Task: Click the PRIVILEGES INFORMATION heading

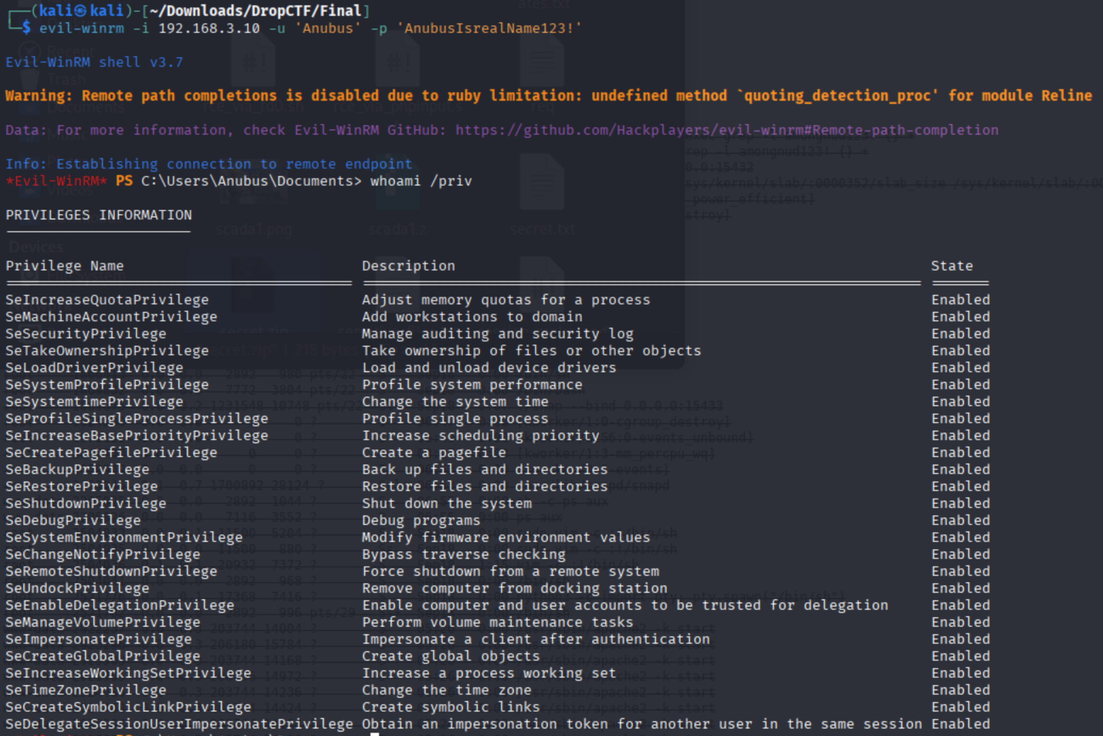Action: pyautogui.click(x=99, y=215)
